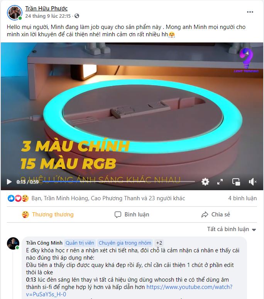Play the video at 0:15

pos(9,182)
